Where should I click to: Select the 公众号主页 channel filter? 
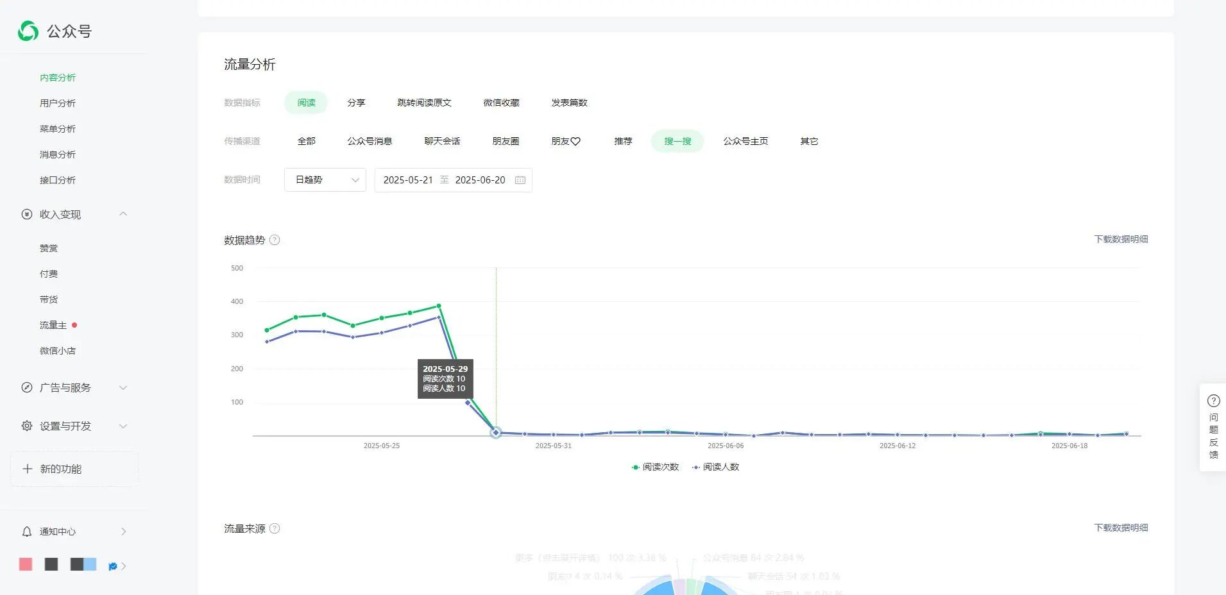[x=745, y=141]
